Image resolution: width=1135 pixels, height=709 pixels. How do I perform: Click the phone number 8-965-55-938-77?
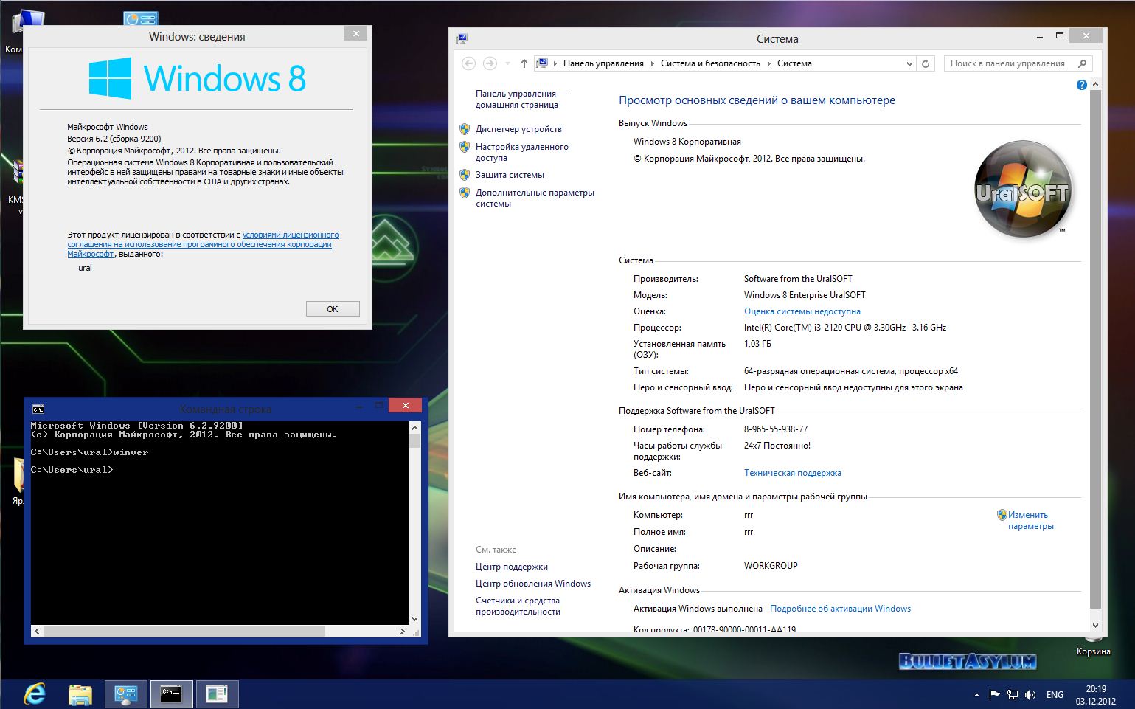tap(776, 429)
